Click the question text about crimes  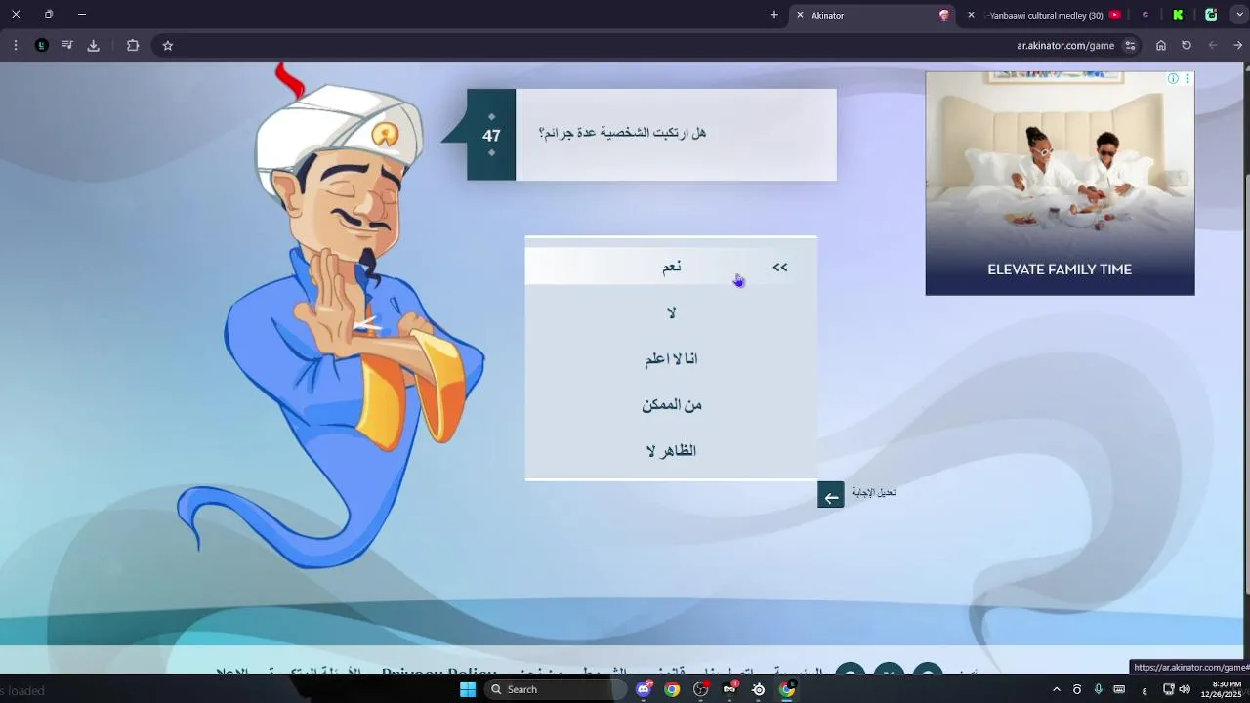(x=622, y=133)
